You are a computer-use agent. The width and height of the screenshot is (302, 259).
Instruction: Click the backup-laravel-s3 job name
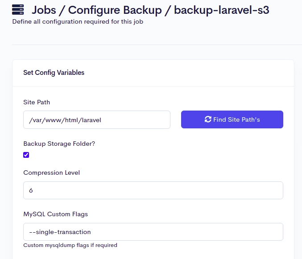click(x=221, y=10)
